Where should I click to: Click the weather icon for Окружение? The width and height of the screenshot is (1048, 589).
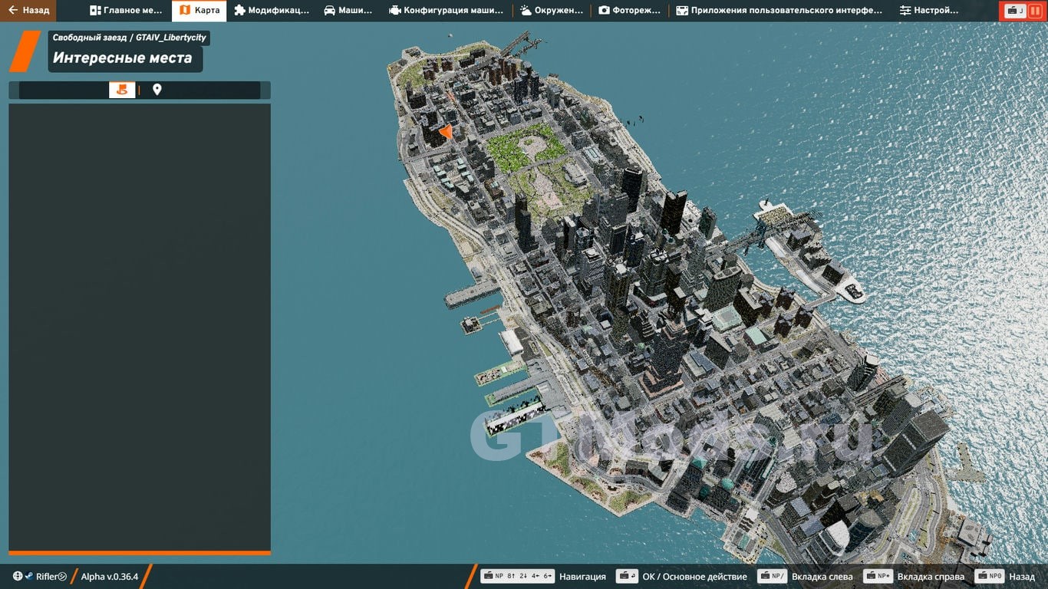pos(526,11)
